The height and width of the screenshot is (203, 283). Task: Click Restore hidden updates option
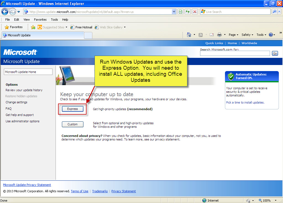pyautogui.click(x=21, y=96)
